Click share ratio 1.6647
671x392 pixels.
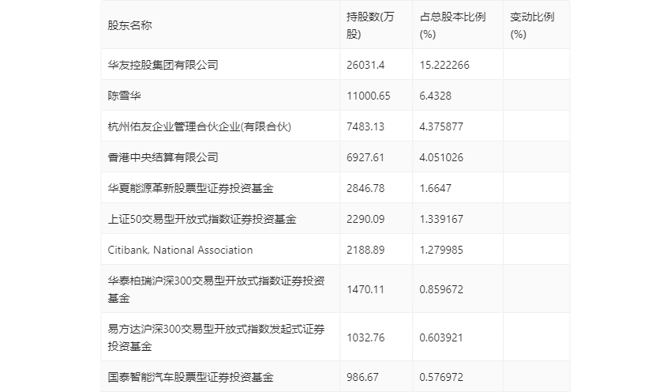(435, 188)
